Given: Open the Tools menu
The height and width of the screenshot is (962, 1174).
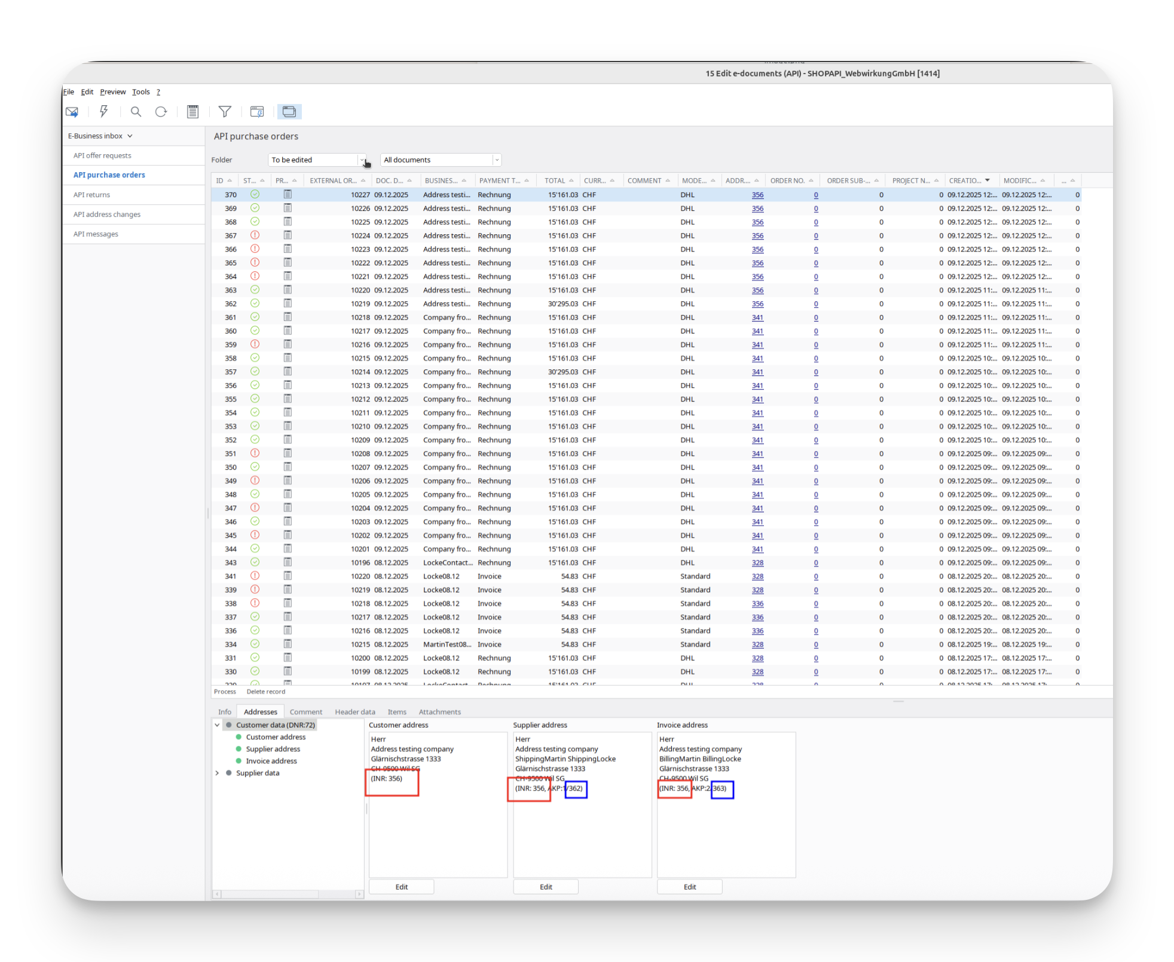Looking at the screenshot, I should tap(140, 92).
